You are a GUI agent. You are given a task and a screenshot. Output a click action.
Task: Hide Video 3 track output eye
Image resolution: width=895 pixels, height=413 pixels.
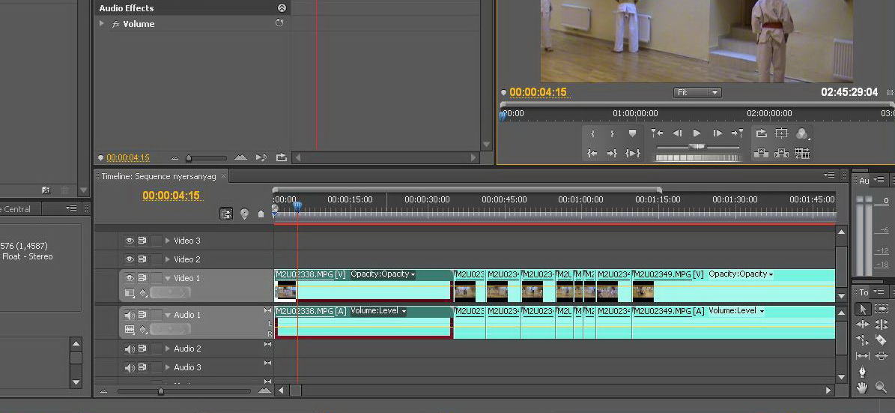[130, 241]
